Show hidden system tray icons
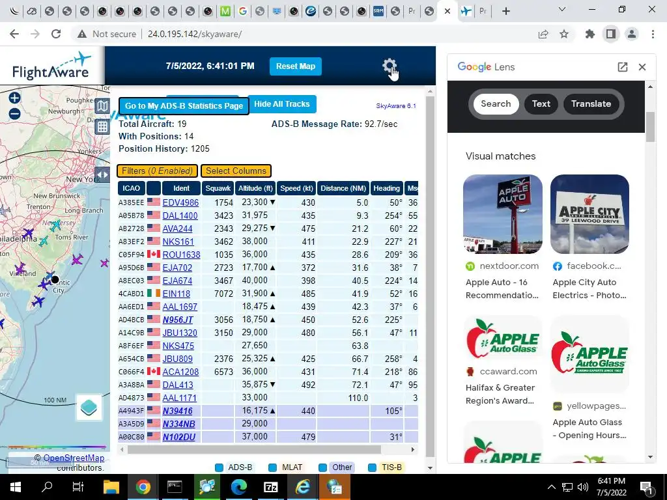The image size is (667, 500). (551, 487)
